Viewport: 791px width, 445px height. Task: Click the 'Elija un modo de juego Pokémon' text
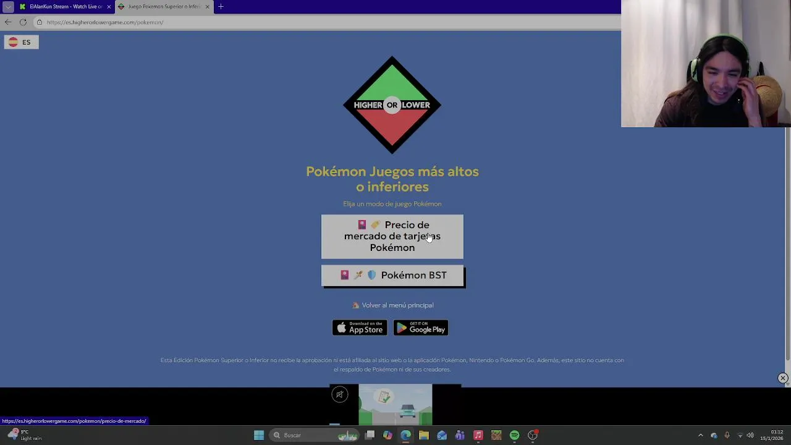[392, 204]
